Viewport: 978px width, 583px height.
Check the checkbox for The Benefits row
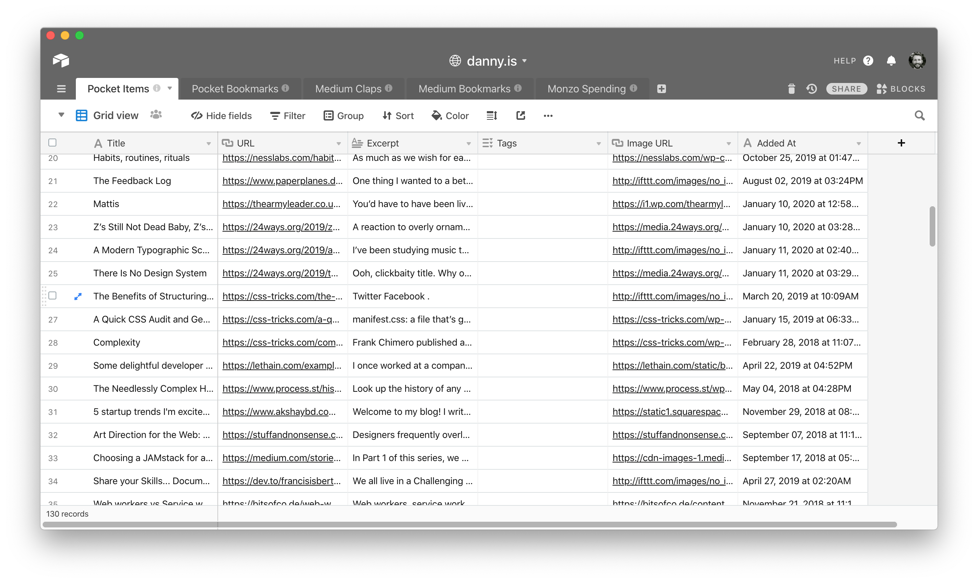coord(52,296)
